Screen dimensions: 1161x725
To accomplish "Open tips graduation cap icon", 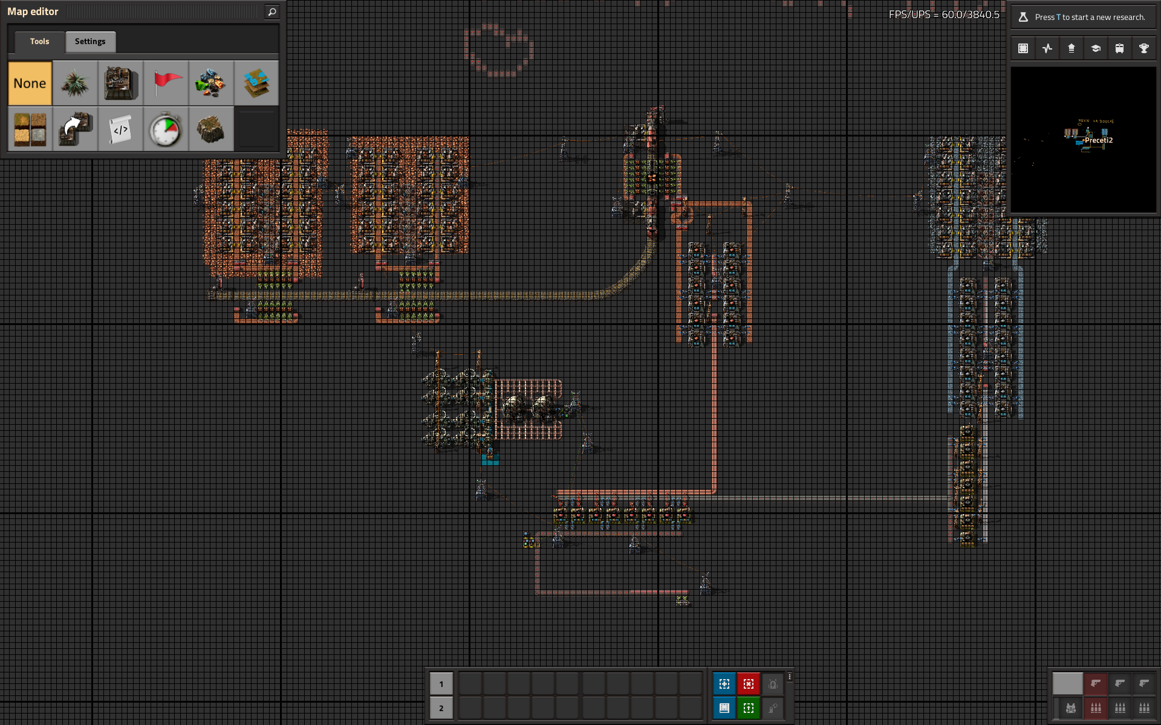I will 1096,48.
